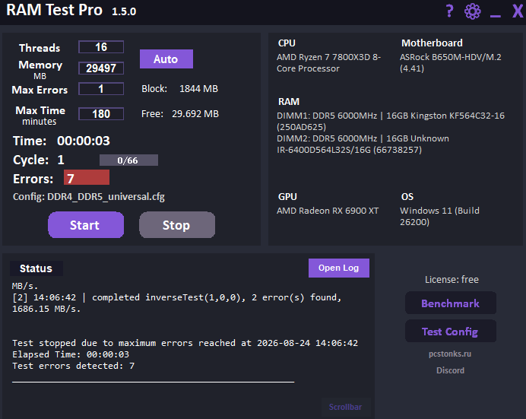The image size is (526, 419).
Task: Click the DIMM1 Kingston KF564C32-16 line
Action: (x=391, y=121)
